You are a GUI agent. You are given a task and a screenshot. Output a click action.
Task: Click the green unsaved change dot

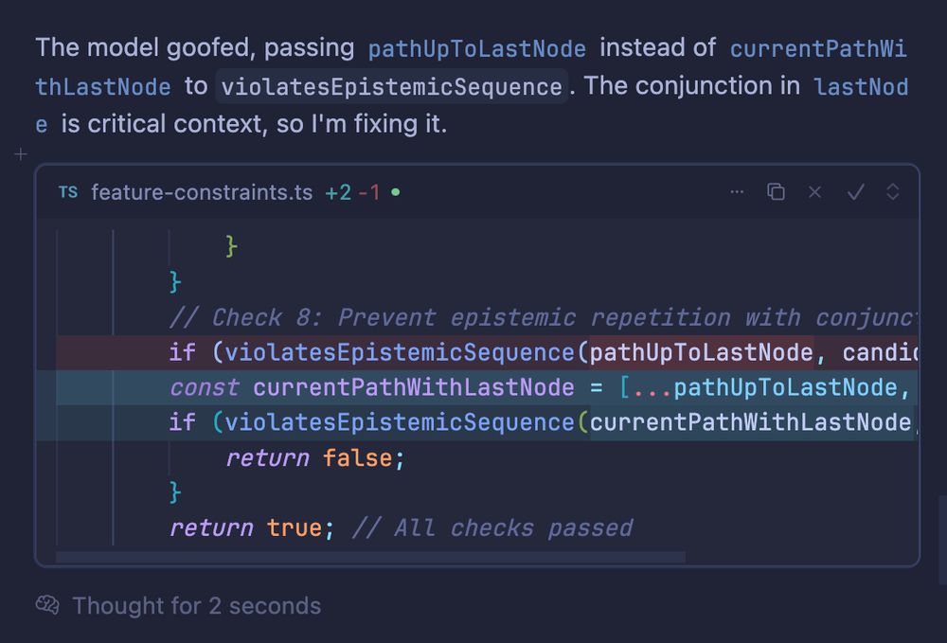click(396, 192)
